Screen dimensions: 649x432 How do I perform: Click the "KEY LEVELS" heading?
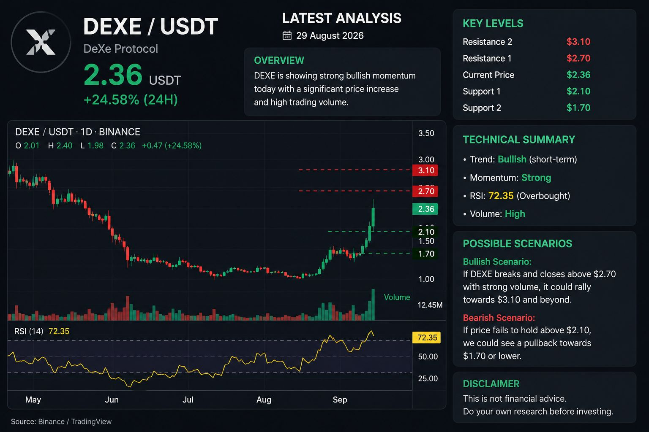tap(493, 24)
